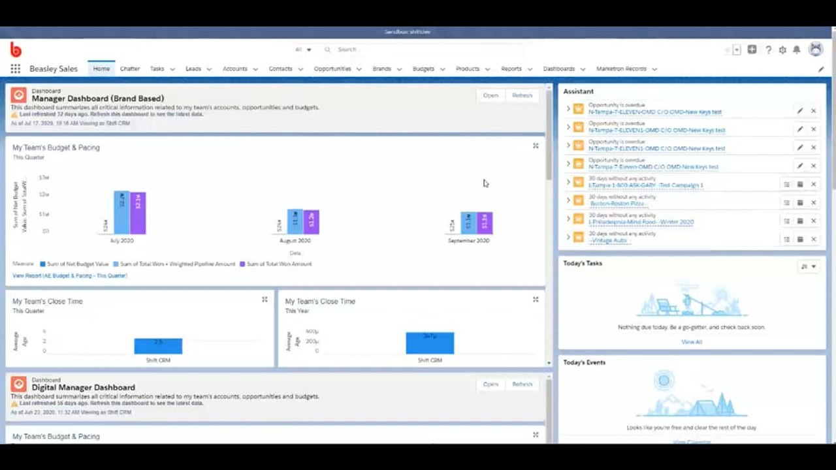Create an event for L-Tampa-1-800-ASK-GARY item

800,184
